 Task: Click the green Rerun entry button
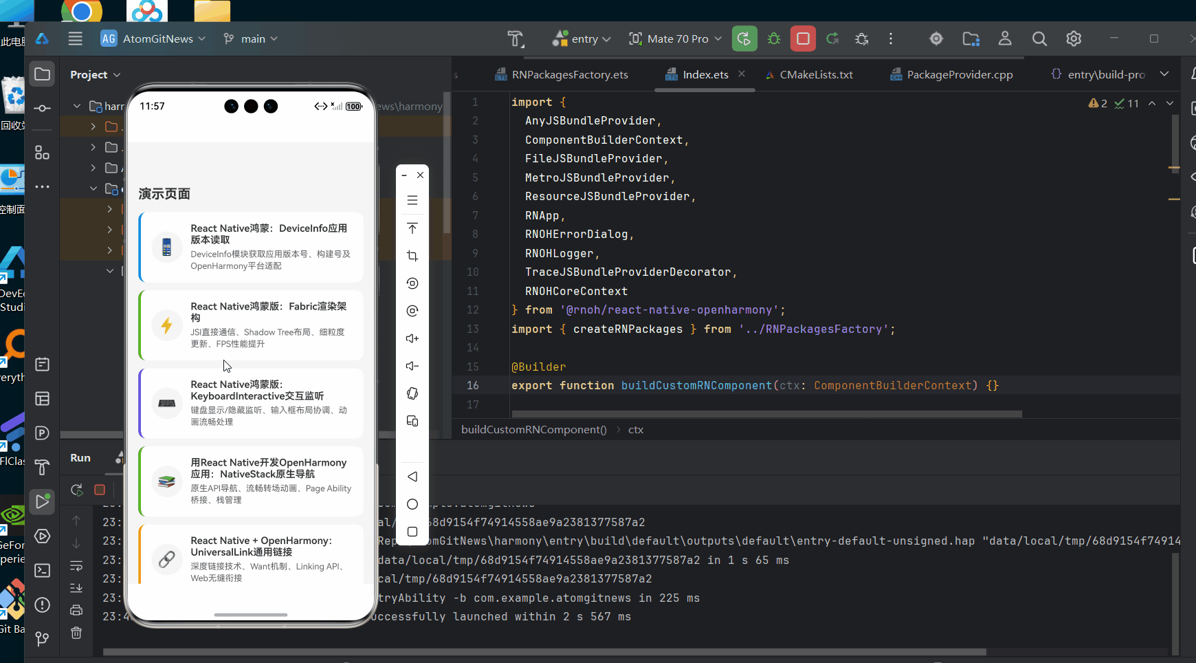tap(744, 39)
